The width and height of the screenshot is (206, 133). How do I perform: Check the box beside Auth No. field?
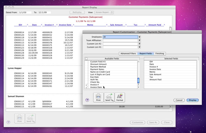pos(87,80)
